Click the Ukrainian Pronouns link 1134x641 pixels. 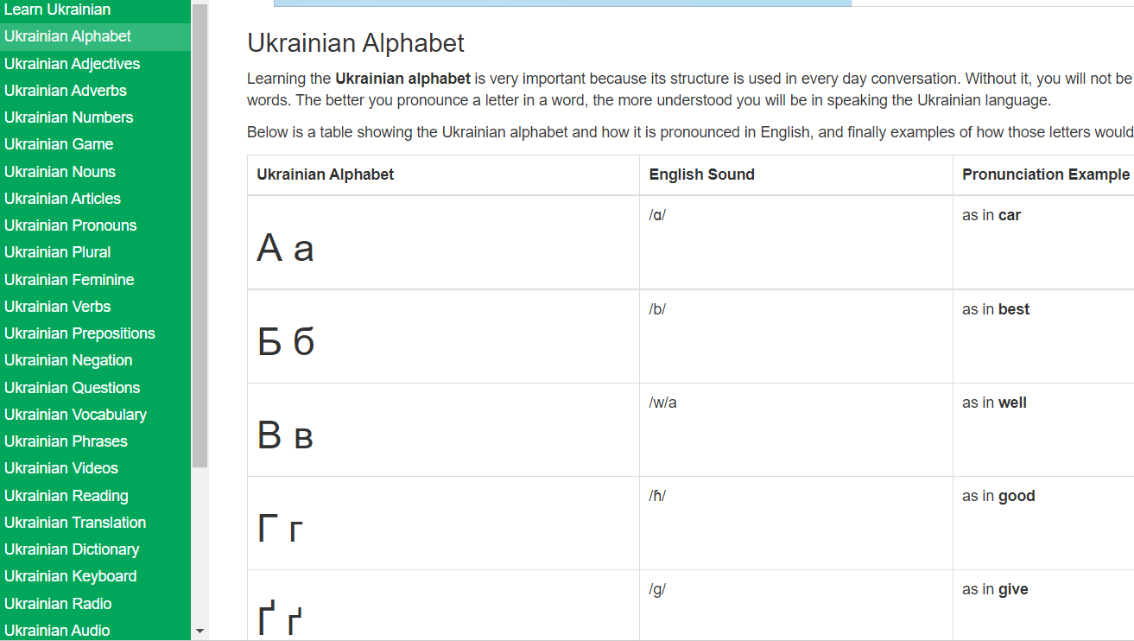click(x=71, y=225)
